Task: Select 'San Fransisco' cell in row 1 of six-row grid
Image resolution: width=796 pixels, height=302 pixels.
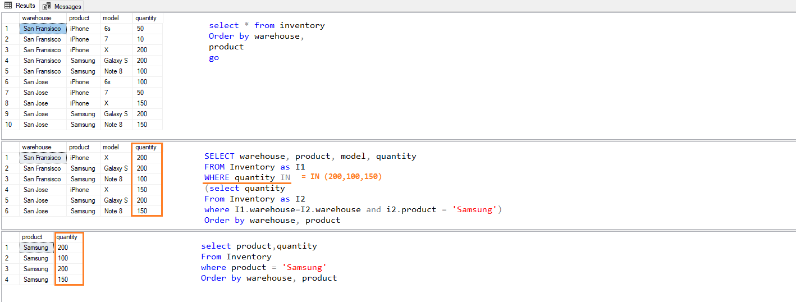Action: pos(43,158)
